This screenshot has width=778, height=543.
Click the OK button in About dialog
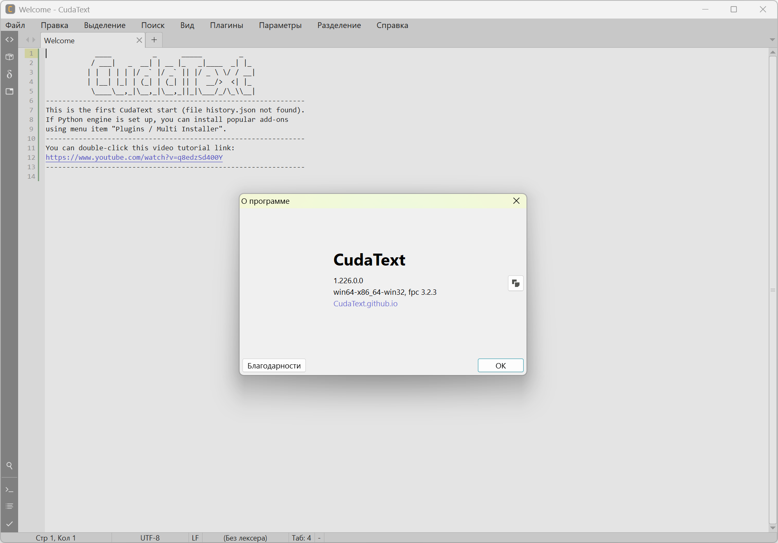point(501,366)
